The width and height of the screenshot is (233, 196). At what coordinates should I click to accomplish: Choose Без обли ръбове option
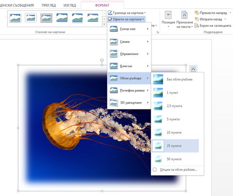tap(175, 79)
